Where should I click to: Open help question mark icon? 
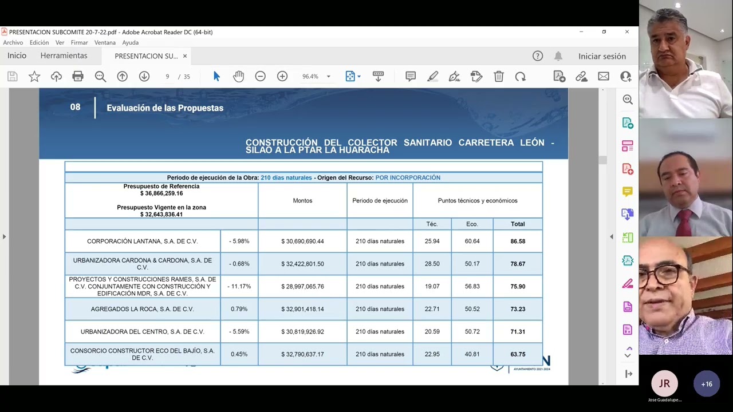[537, 56]
